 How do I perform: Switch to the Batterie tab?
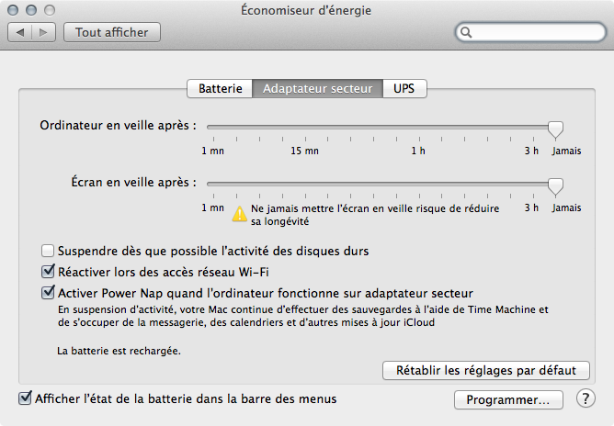[x=220, y=89]
